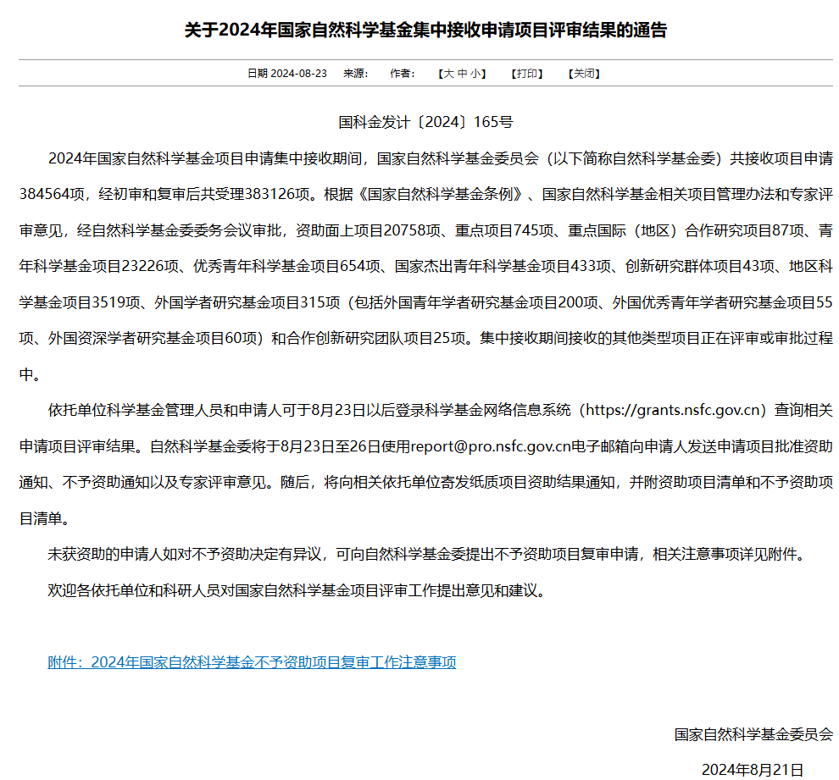Screen dimensions: 839x780
Task: Open the 附件 attachment link
Action: pos(252,662)
